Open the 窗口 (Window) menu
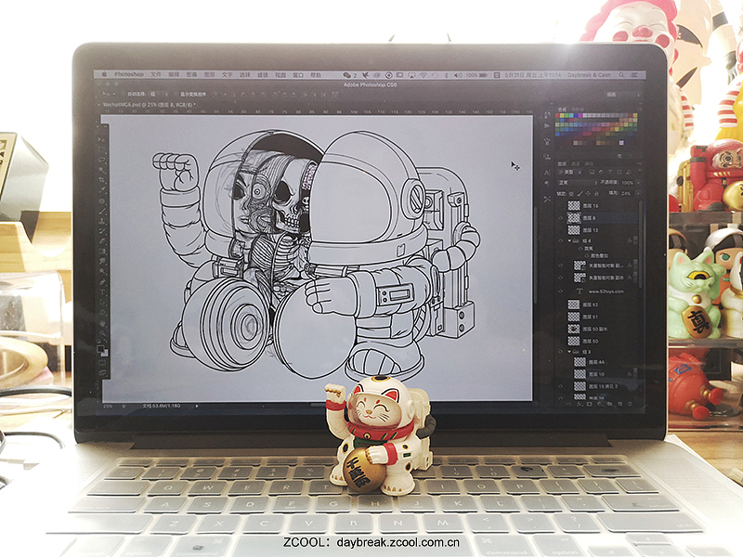 coord(298,75)
